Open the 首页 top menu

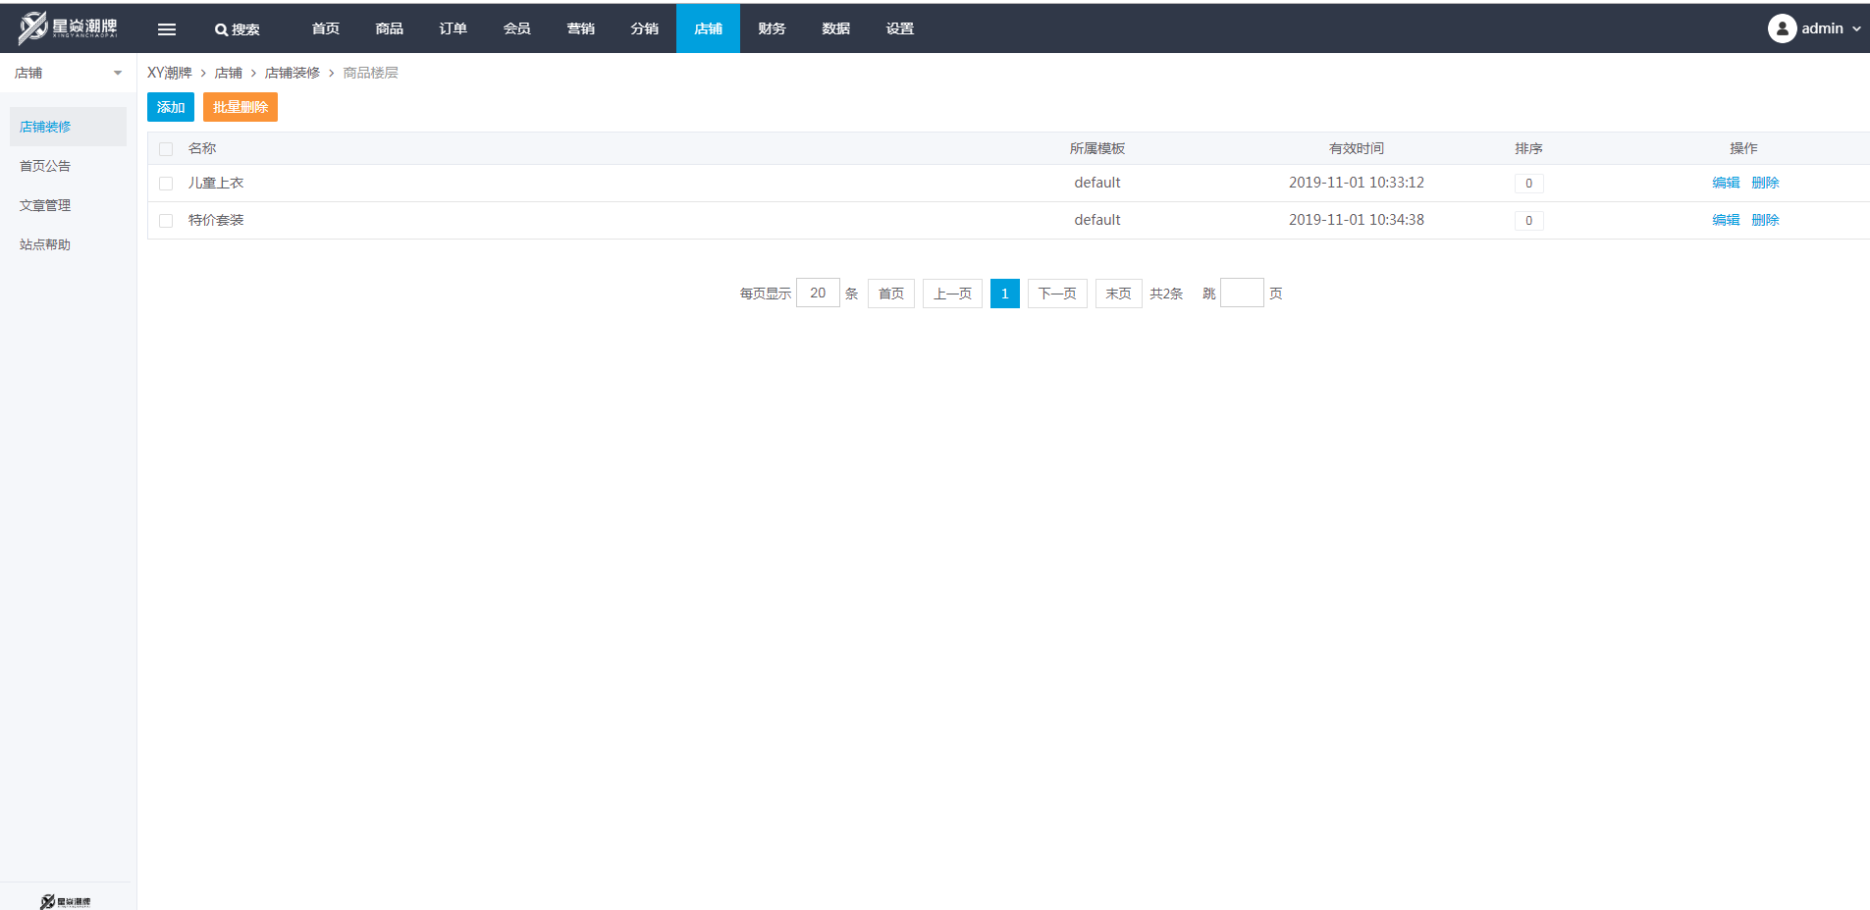click(326, 28)
